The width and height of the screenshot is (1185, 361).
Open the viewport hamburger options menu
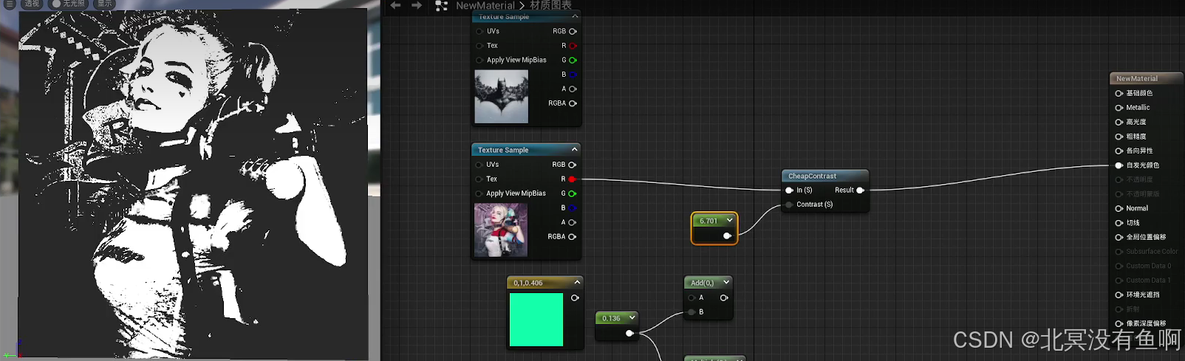(x=10, y=4)
